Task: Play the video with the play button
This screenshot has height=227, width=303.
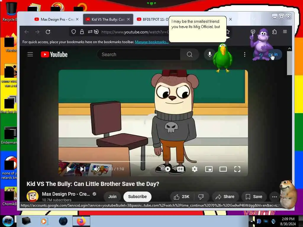Action: [69, 169]
